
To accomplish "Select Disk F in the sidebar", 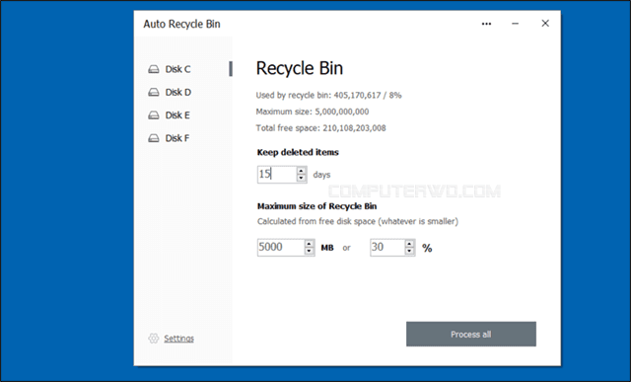I will click(x=169, y=138).
